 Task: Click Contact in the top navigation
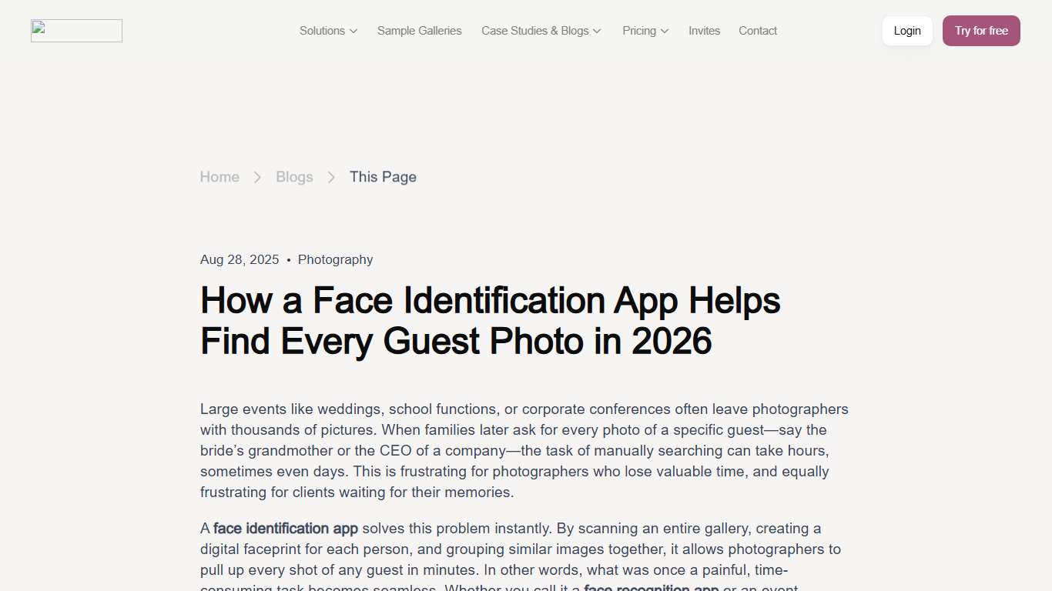coord(757,31)
